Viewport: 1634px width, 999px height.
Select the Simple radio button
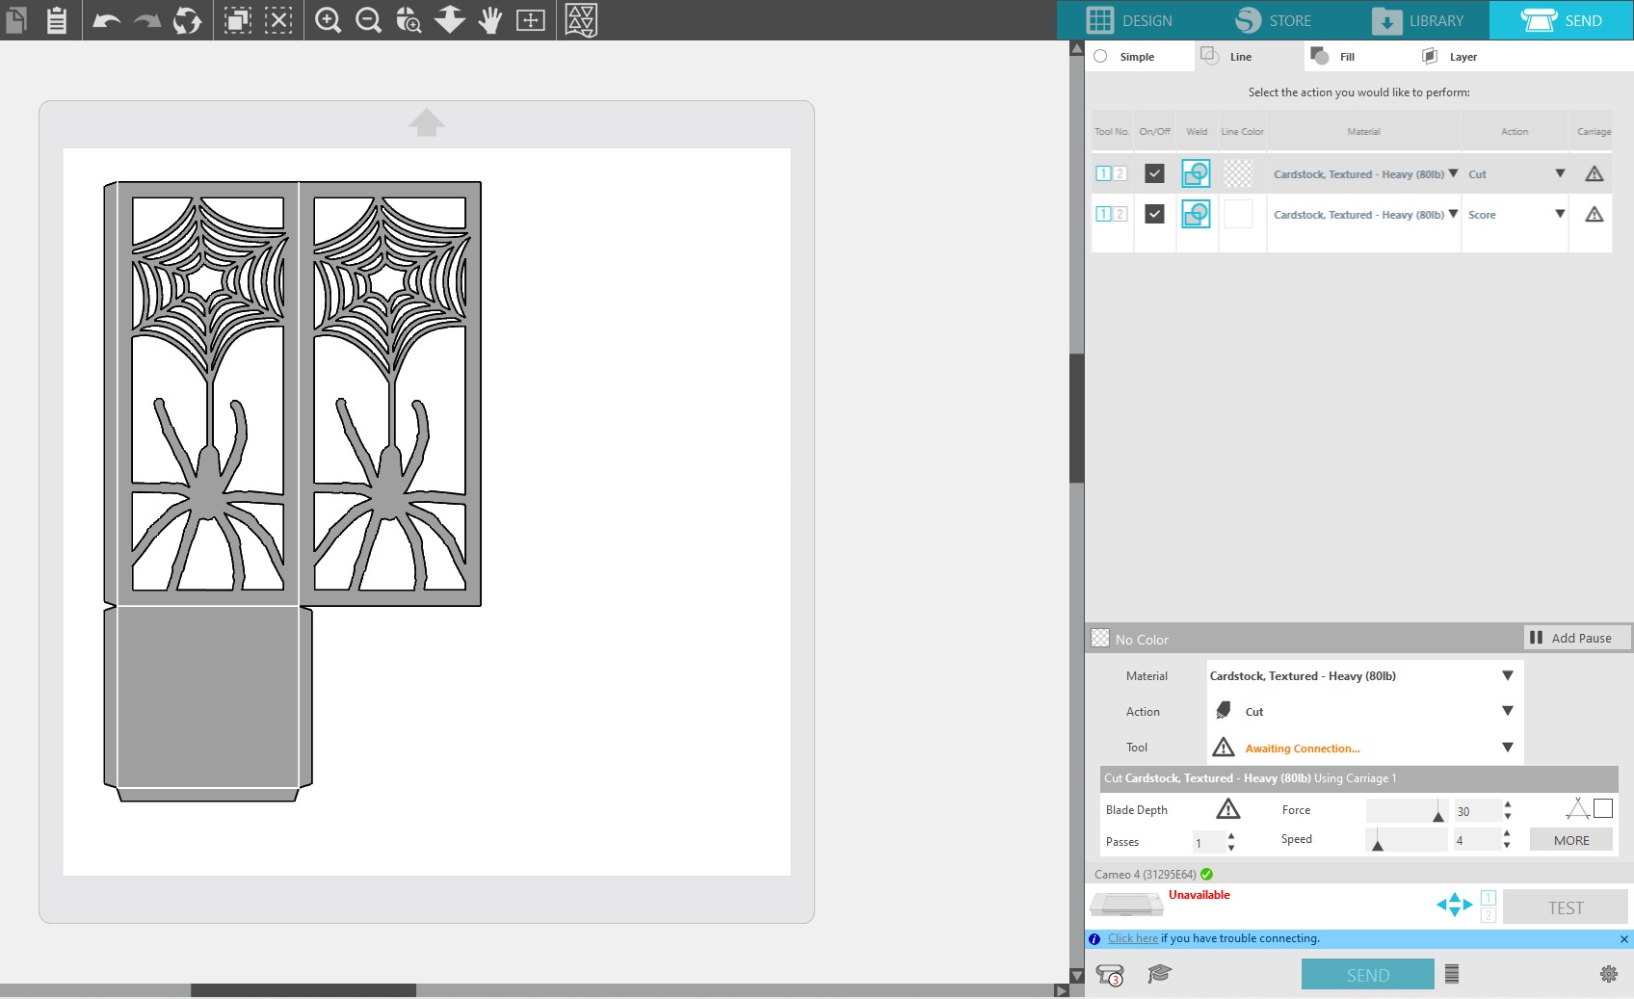1101,57
